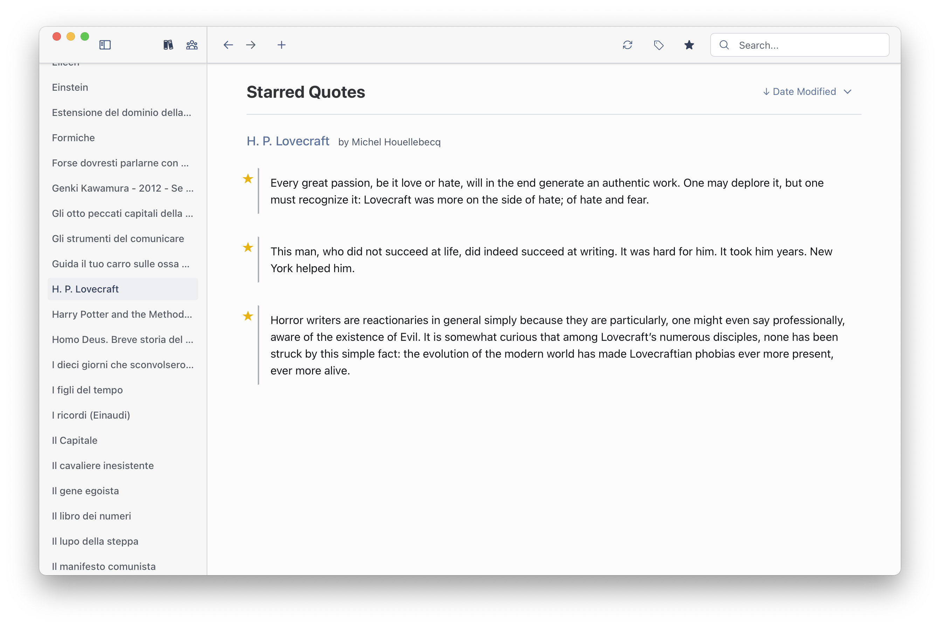Open the authors people icon
The height and width of the screenshot is (627, 940).
(192, 45)
